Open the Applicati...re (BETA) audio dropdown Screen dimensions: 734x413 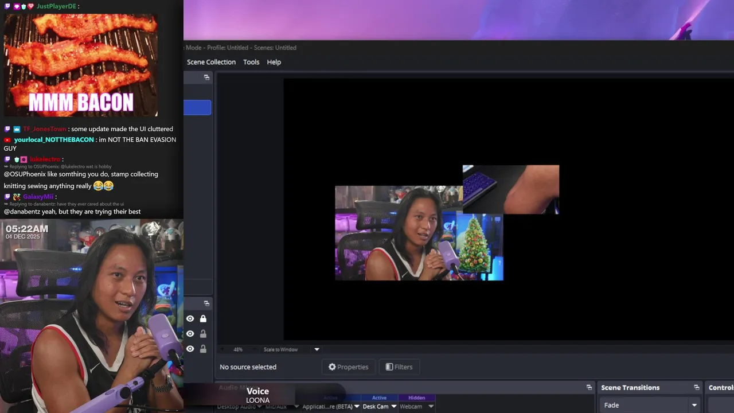point(357,407)
